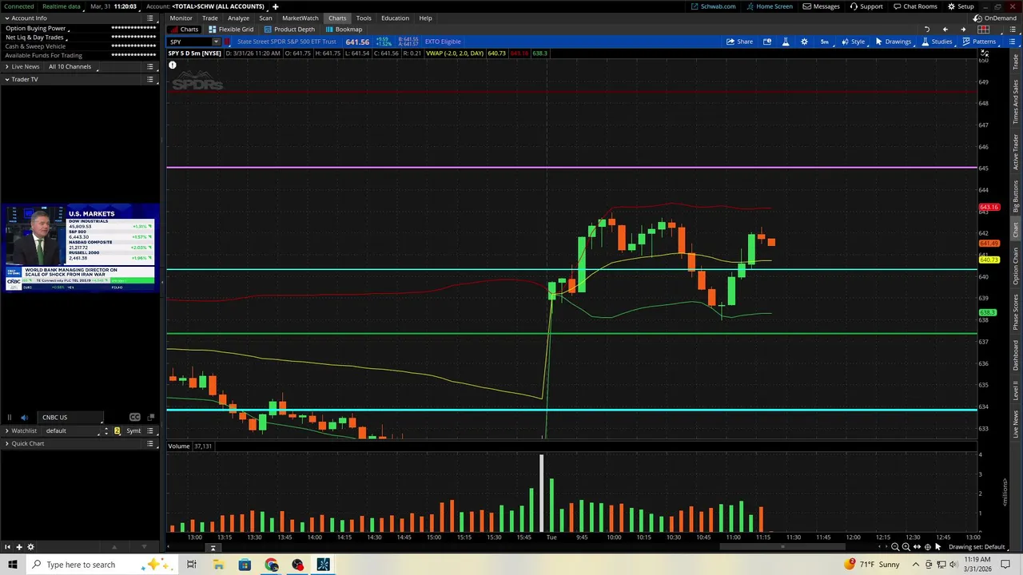Toggle closed captions on Trader TV
The height and width of the screenshot is (575, 1023).
tap(134, 417)
